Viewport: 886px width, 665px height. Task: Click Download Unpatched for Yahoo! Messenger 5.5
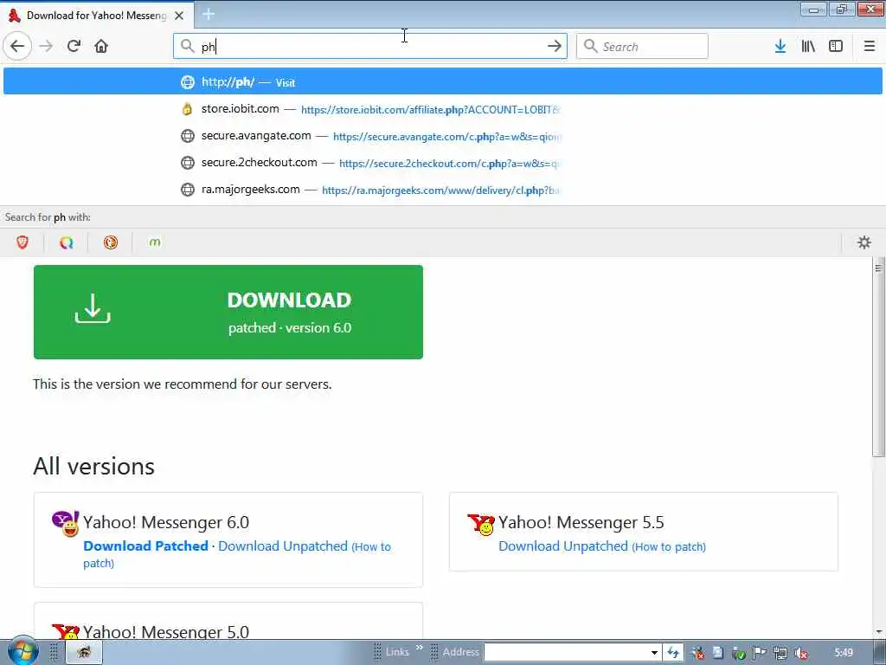click(x=562, y=546)
